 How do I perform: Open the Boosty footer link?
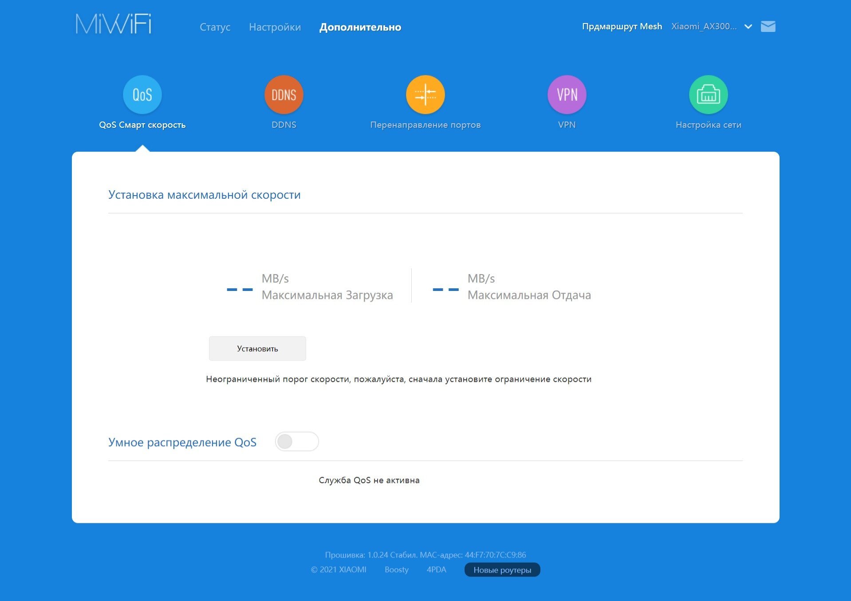click(x=396, y=570)
